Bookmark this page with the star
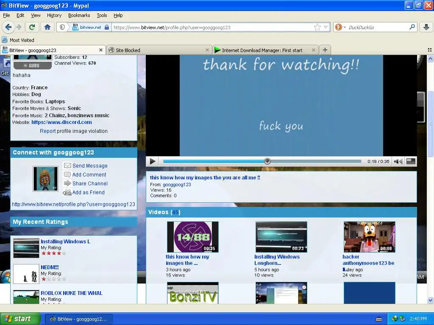Viewport: 434px width, 325px height. coord(317,27)
